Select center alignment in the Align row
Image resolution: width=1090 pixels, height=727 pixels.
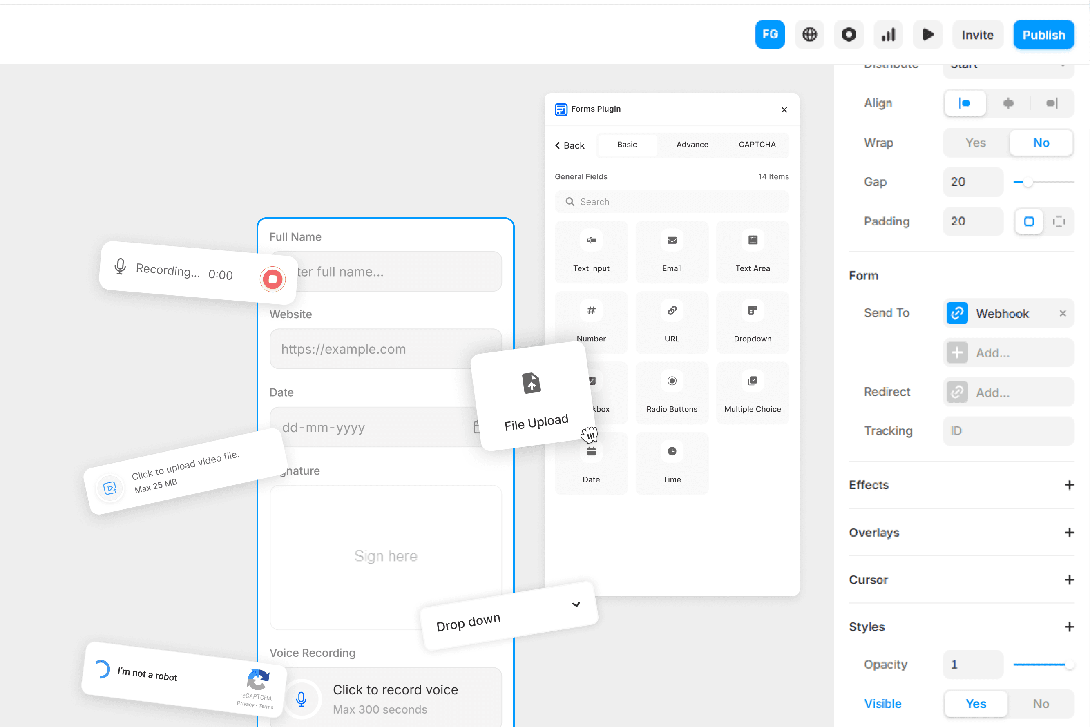(x=1008, y=103)
